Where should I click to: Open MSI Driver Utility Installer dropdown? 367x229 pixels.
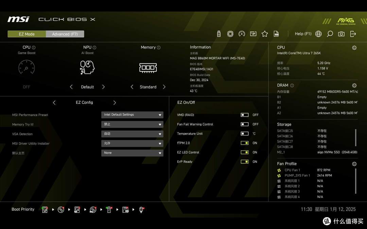coord(132,144)
